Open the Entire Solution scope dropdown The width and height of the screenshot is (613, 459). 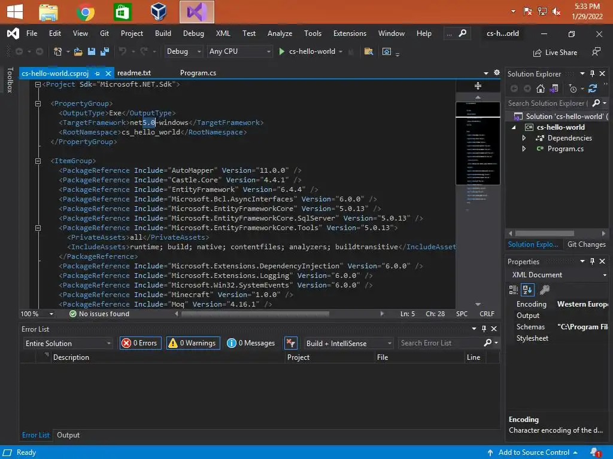click(x=68, y=344)
